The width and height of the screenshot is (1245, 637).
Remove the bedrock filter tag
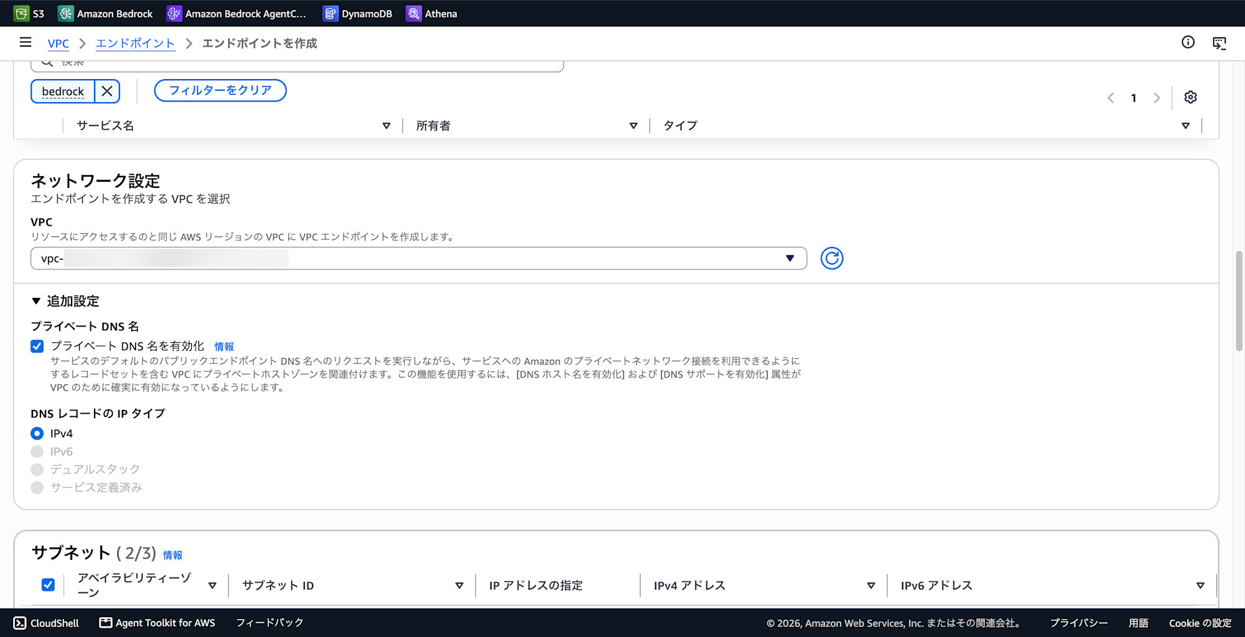coord(107,91)
